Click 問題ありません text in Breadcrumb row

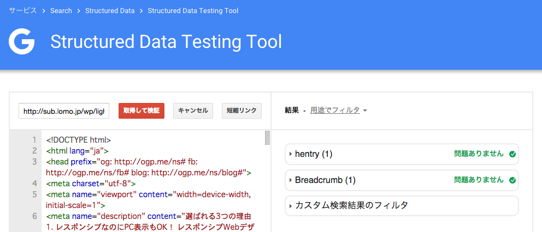(479, 180)
